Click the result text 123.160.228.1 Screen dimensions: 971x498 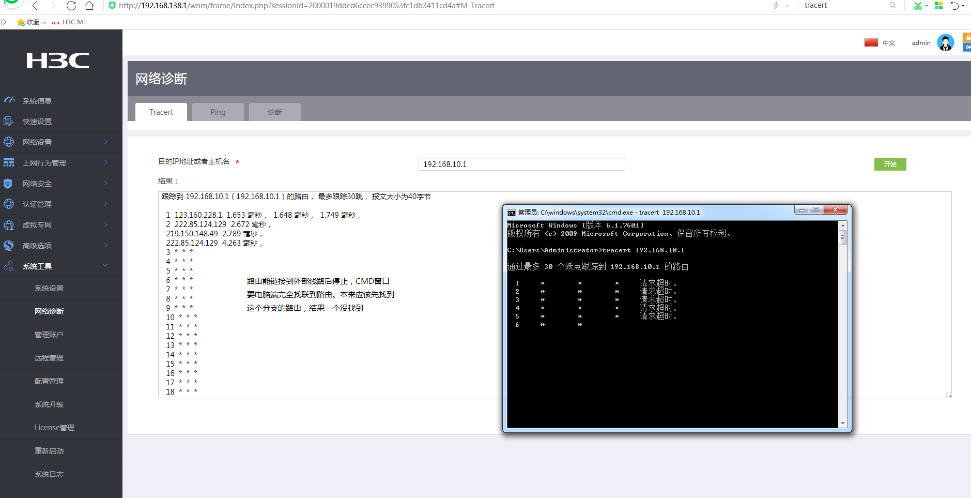pyautogui.click(x=198, y=215)
